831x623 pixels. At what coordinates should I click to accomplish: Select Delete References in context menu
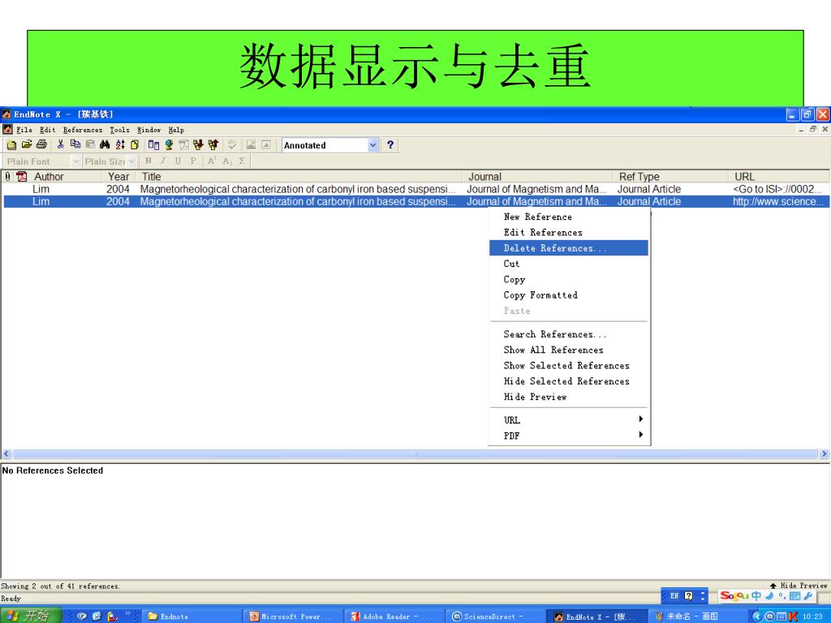point(569,248)
